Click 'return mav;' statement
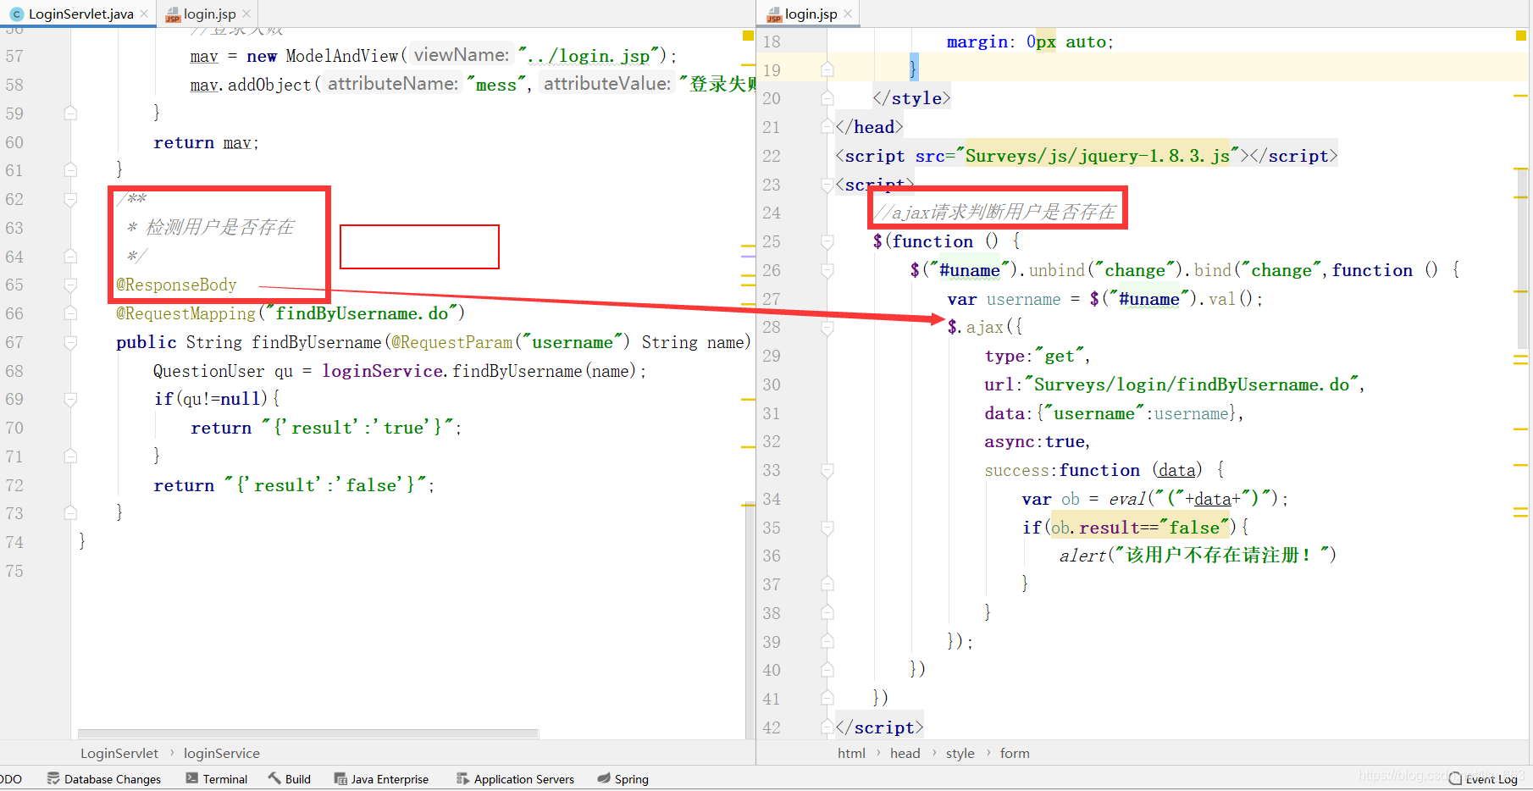This screenshot has width=1533, height=791. [x=206, y=143]
